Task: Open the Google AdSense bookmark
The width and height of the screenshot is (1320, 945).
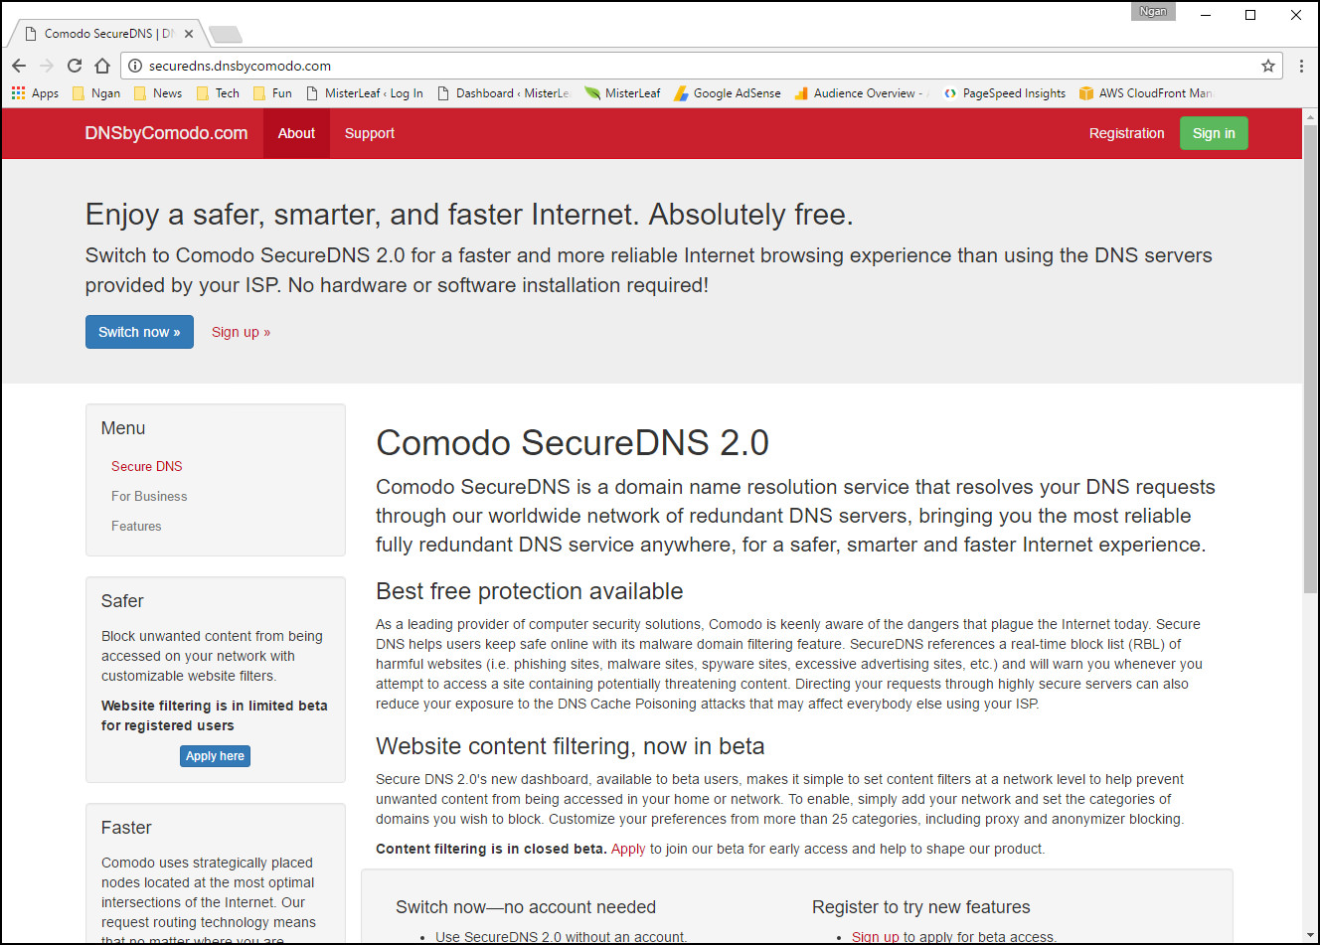Action: [727, 93]
